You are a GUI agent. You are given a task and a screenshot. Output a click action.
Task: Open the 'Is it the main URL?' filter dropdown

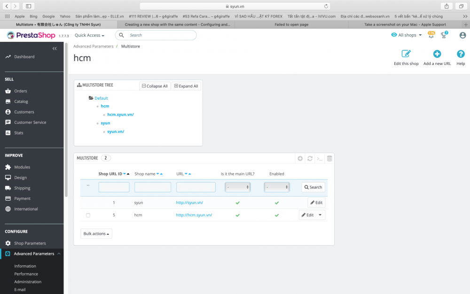coord(238,187)
